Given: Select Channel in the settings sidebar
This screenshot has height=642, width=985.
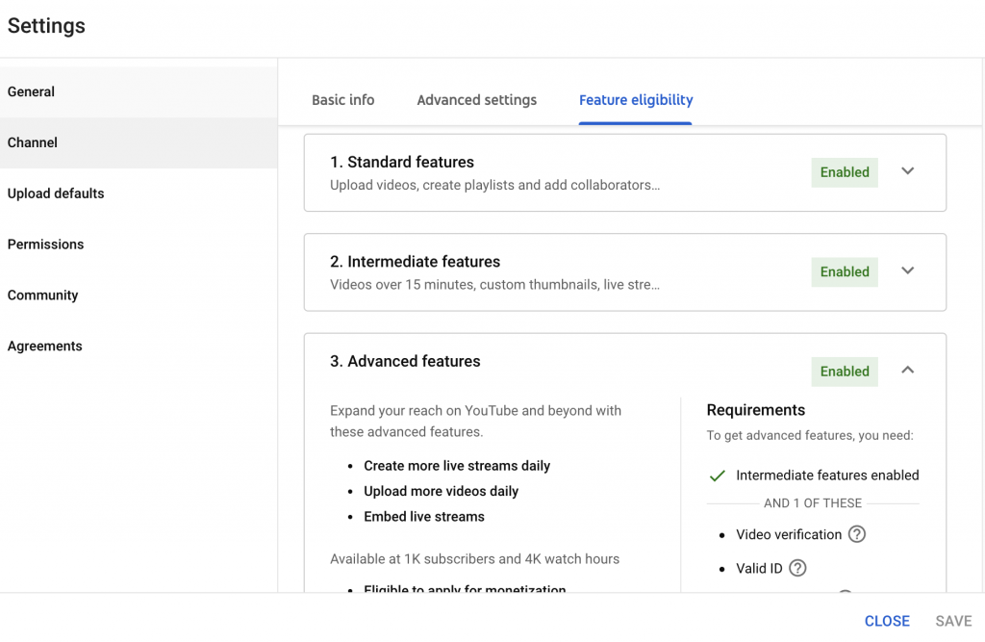Looking at the screenshot, I should 139,142.
